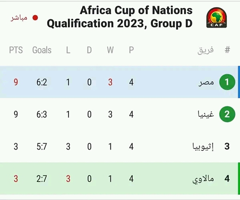Select the مالاوي team name

click(203, 179)
